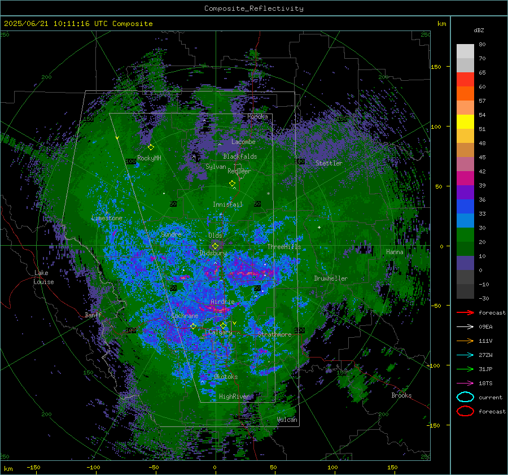Image resolution: width=508 pixels, height=475 pixels.
Task: Pick the blue 36 dBZ swatch
Action: pyautogui.click(x=465, y=206)
